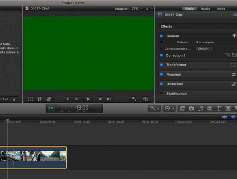Switch to the Audio inspector tab
Image resolution: width=237 pixels, height=179 pixels.
tap(205, 9)
